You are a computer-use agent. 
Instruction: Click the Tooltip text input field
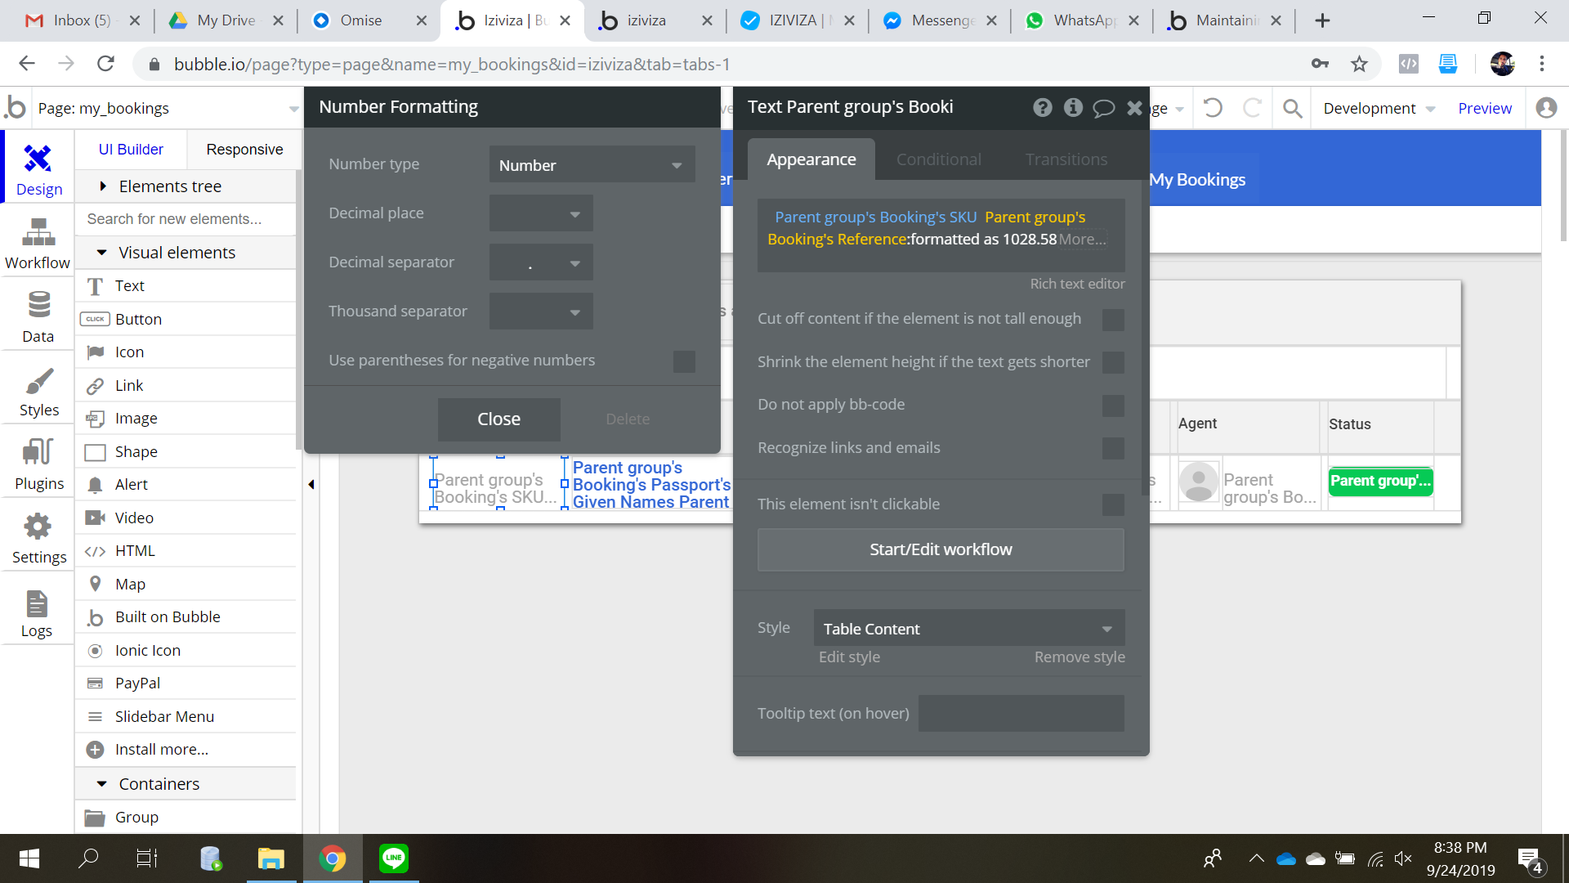click(x=1021, y=713)
